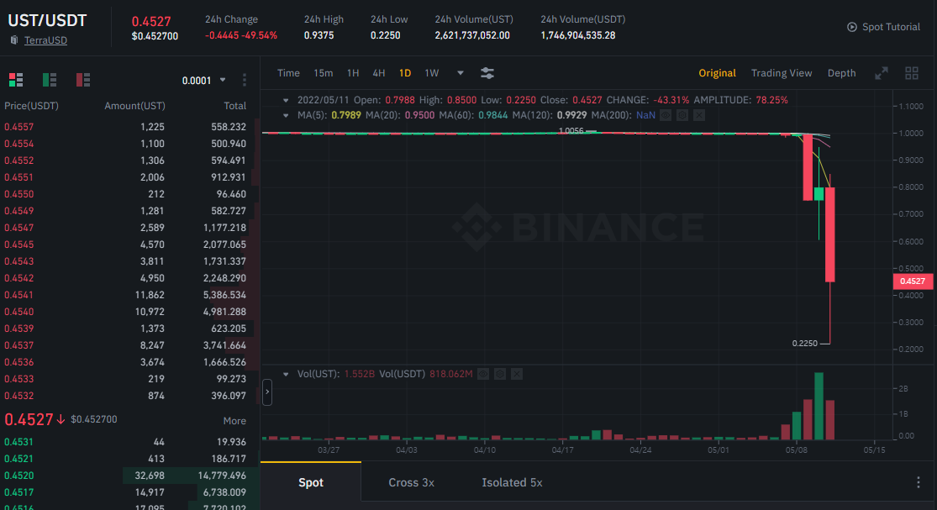This screenshot has height=510, width=937.
Task: Select the 0.4550 ask price row
Action: [x=129, y=194]
